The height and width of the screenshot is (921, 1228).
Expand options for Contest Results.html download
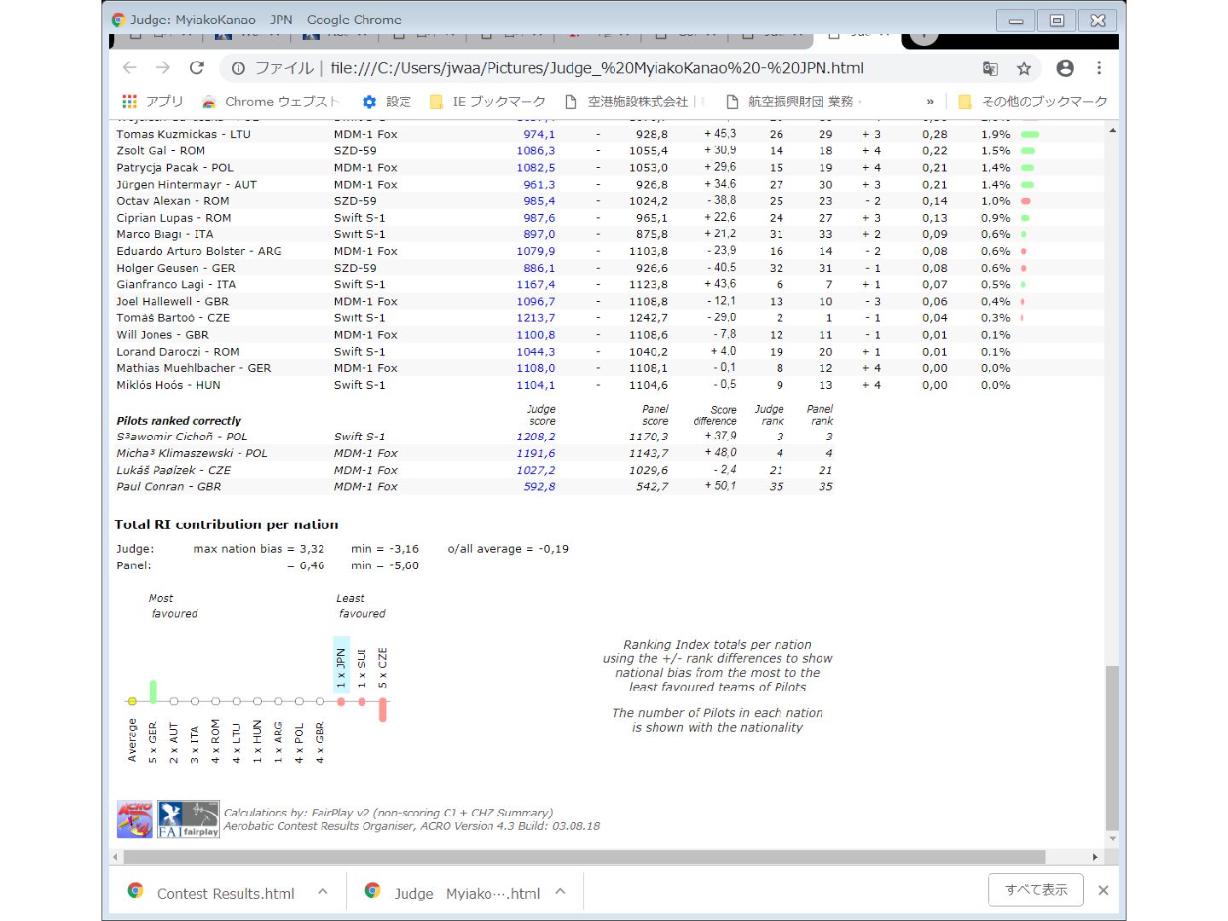click(x=322, y=892)
